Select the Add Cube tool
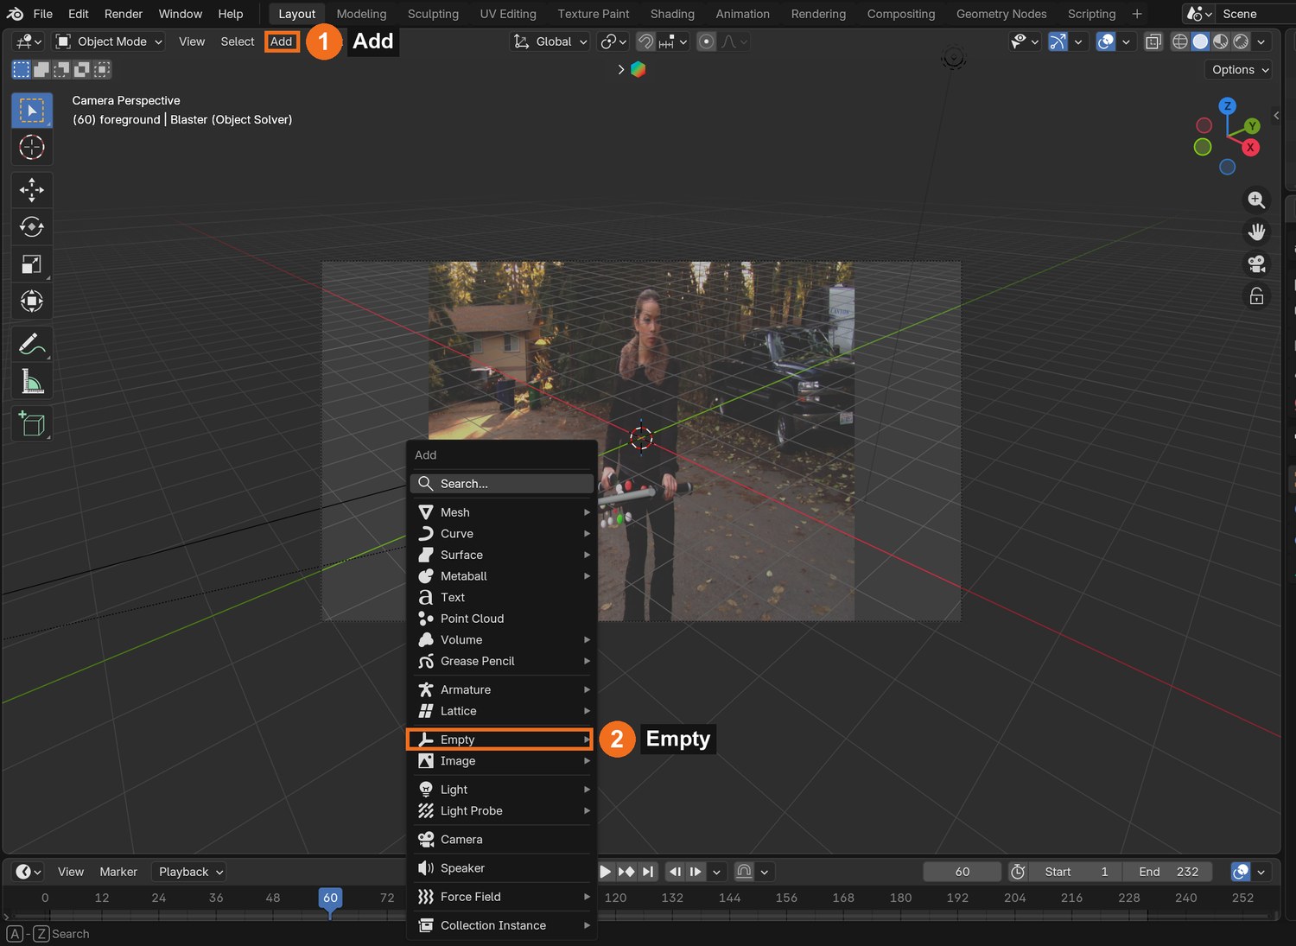The width and height of the screenshot is (1296, 946). (x=32, y=423)
